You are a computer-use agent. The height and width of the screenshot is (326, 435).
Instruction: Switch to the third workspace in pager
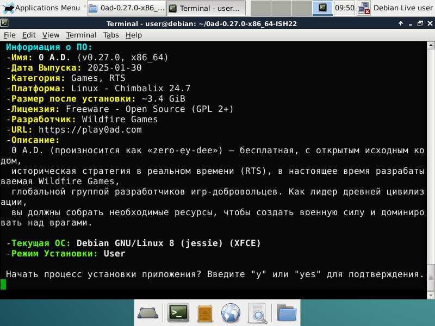[302, 8]
